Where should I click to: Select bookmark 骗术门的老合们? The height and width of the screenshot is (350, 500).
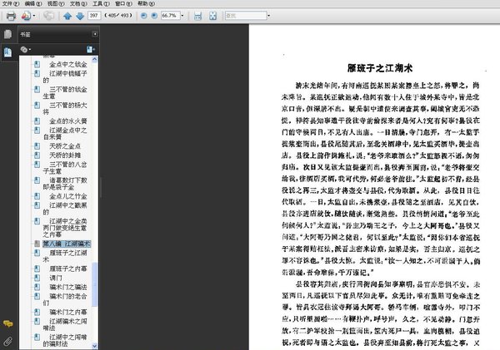[65, 299]
